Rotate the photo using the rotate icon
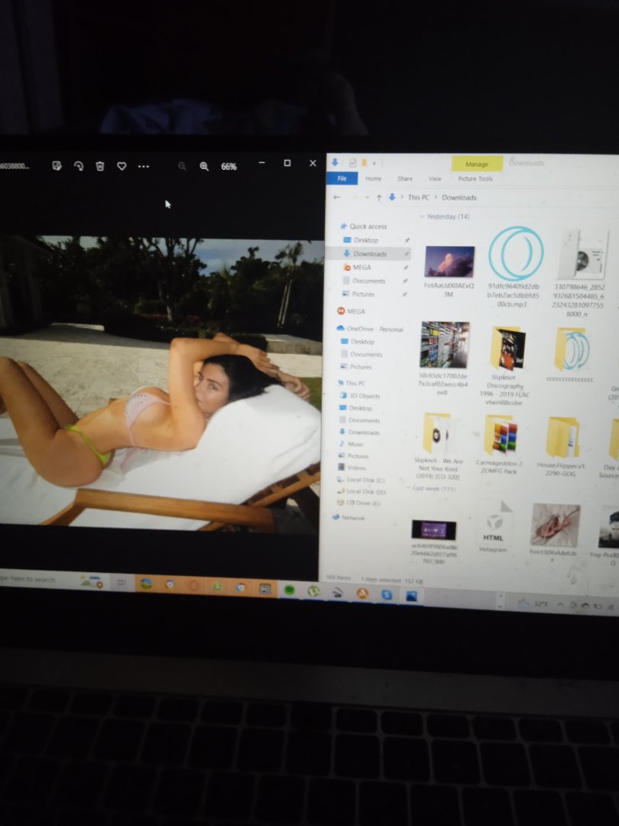Viewport: 619px width, 826px height. (x=78, y=166)
